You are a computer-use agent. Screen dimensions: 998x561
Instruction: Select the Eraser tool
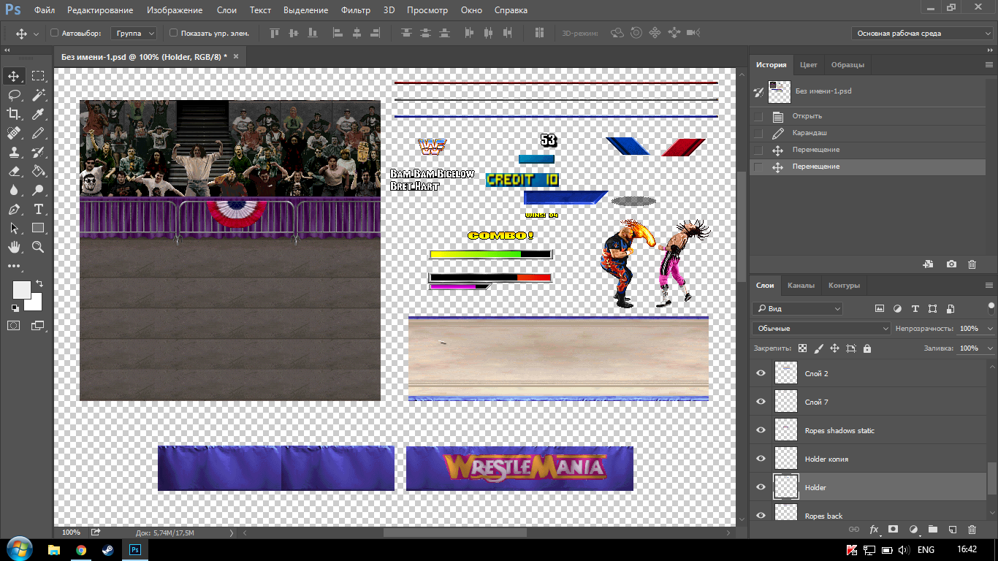click(14, 171)
